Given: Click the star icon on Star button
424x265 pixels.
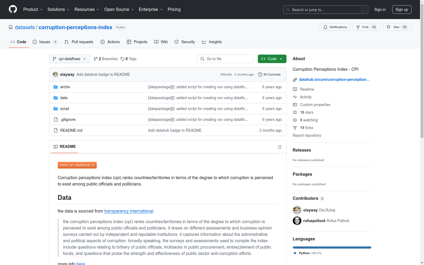Looking at the screenshot, I should [x=388, y=27].
